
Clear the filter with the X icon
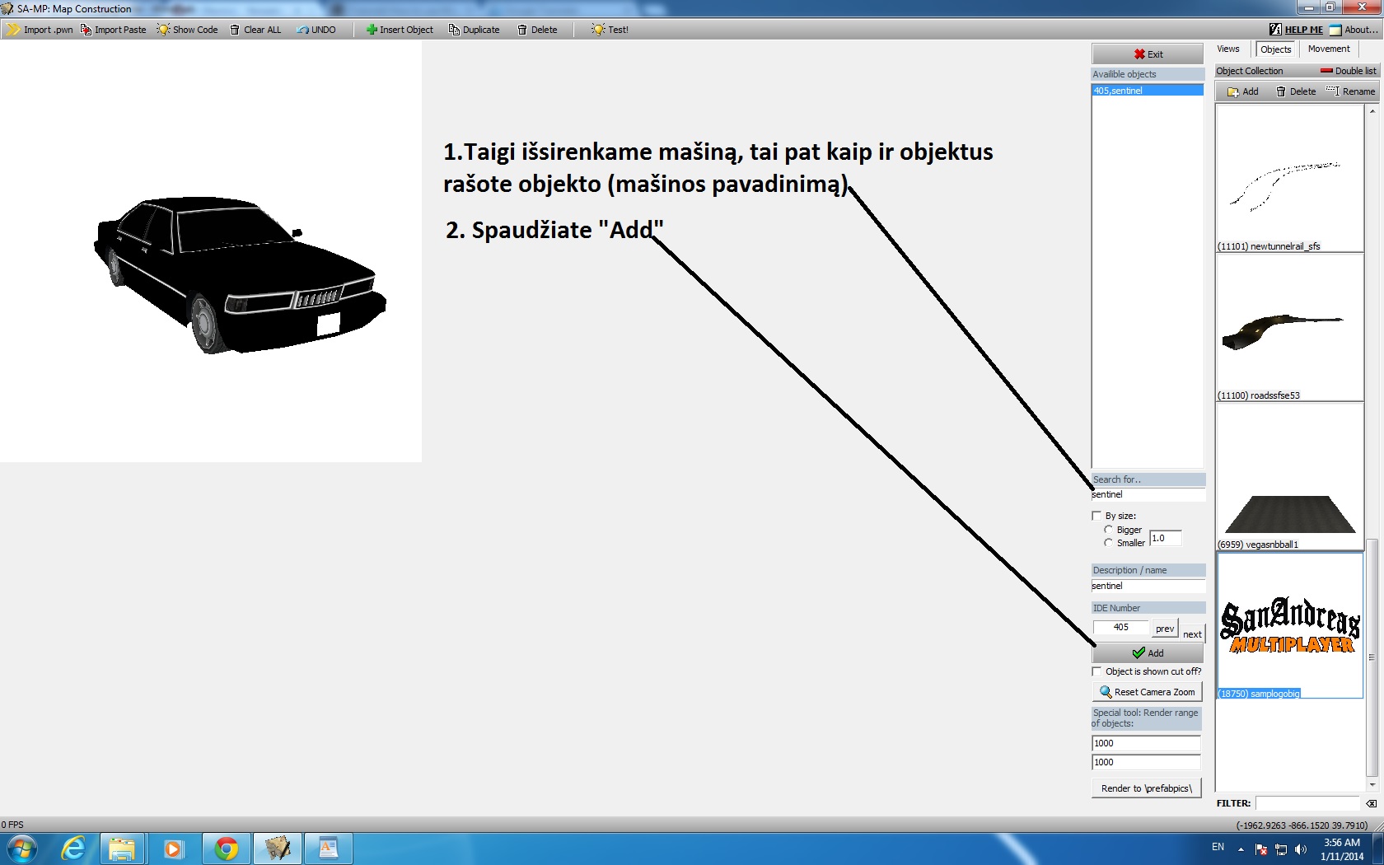(1371, 803)
